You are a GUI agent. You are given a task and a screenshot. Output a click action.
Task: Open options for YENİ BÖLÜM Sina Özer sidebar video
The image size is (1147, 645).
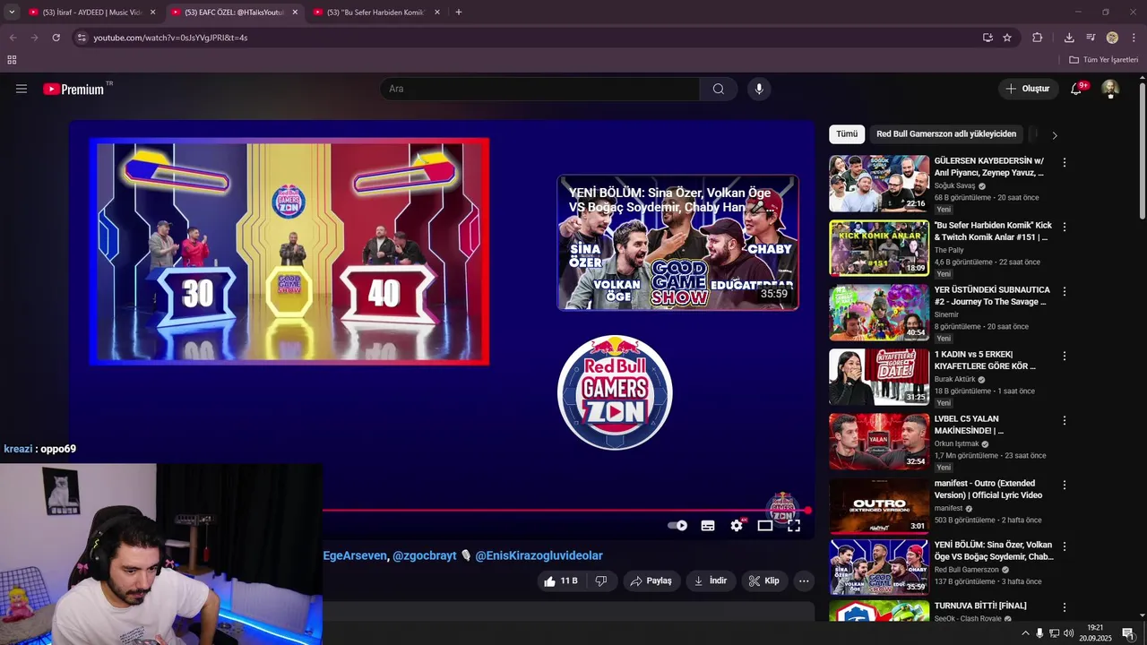(1065, 546)
